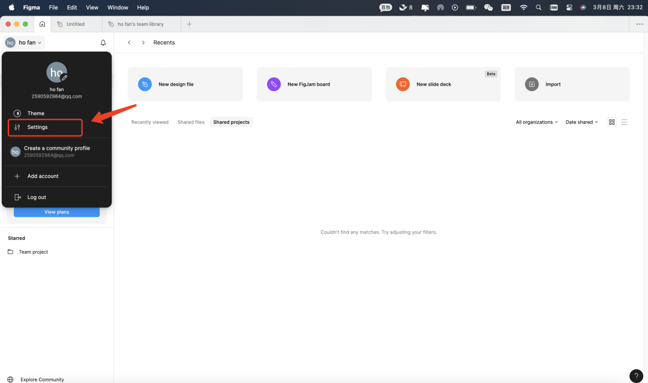Click the new tab plus icon
Screen dimensions: 648x383
pyautogui.click(x=190, y=24)
